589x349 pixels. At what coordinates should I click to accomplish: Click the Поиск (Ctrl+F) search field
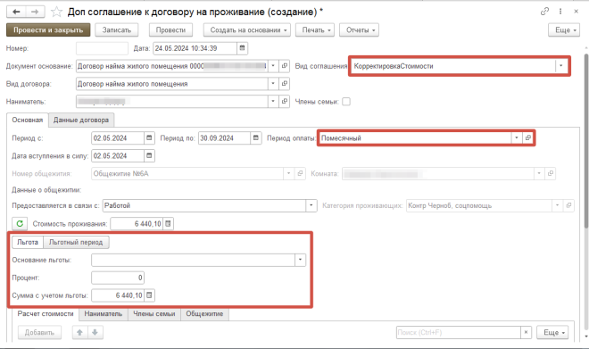point(459,332)
